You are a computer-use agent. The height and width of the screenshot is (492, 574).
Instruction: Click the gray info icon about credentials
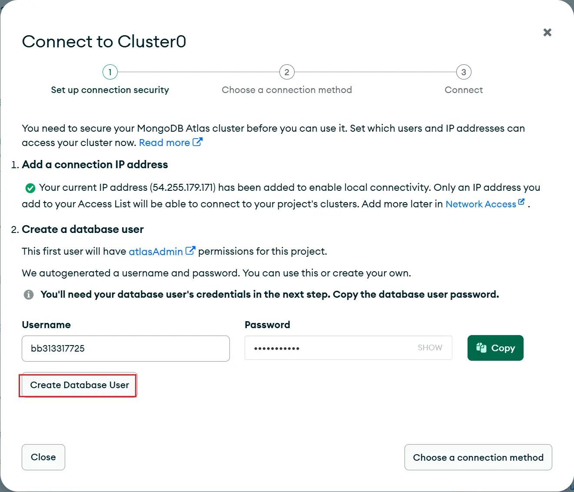point(29,295)
